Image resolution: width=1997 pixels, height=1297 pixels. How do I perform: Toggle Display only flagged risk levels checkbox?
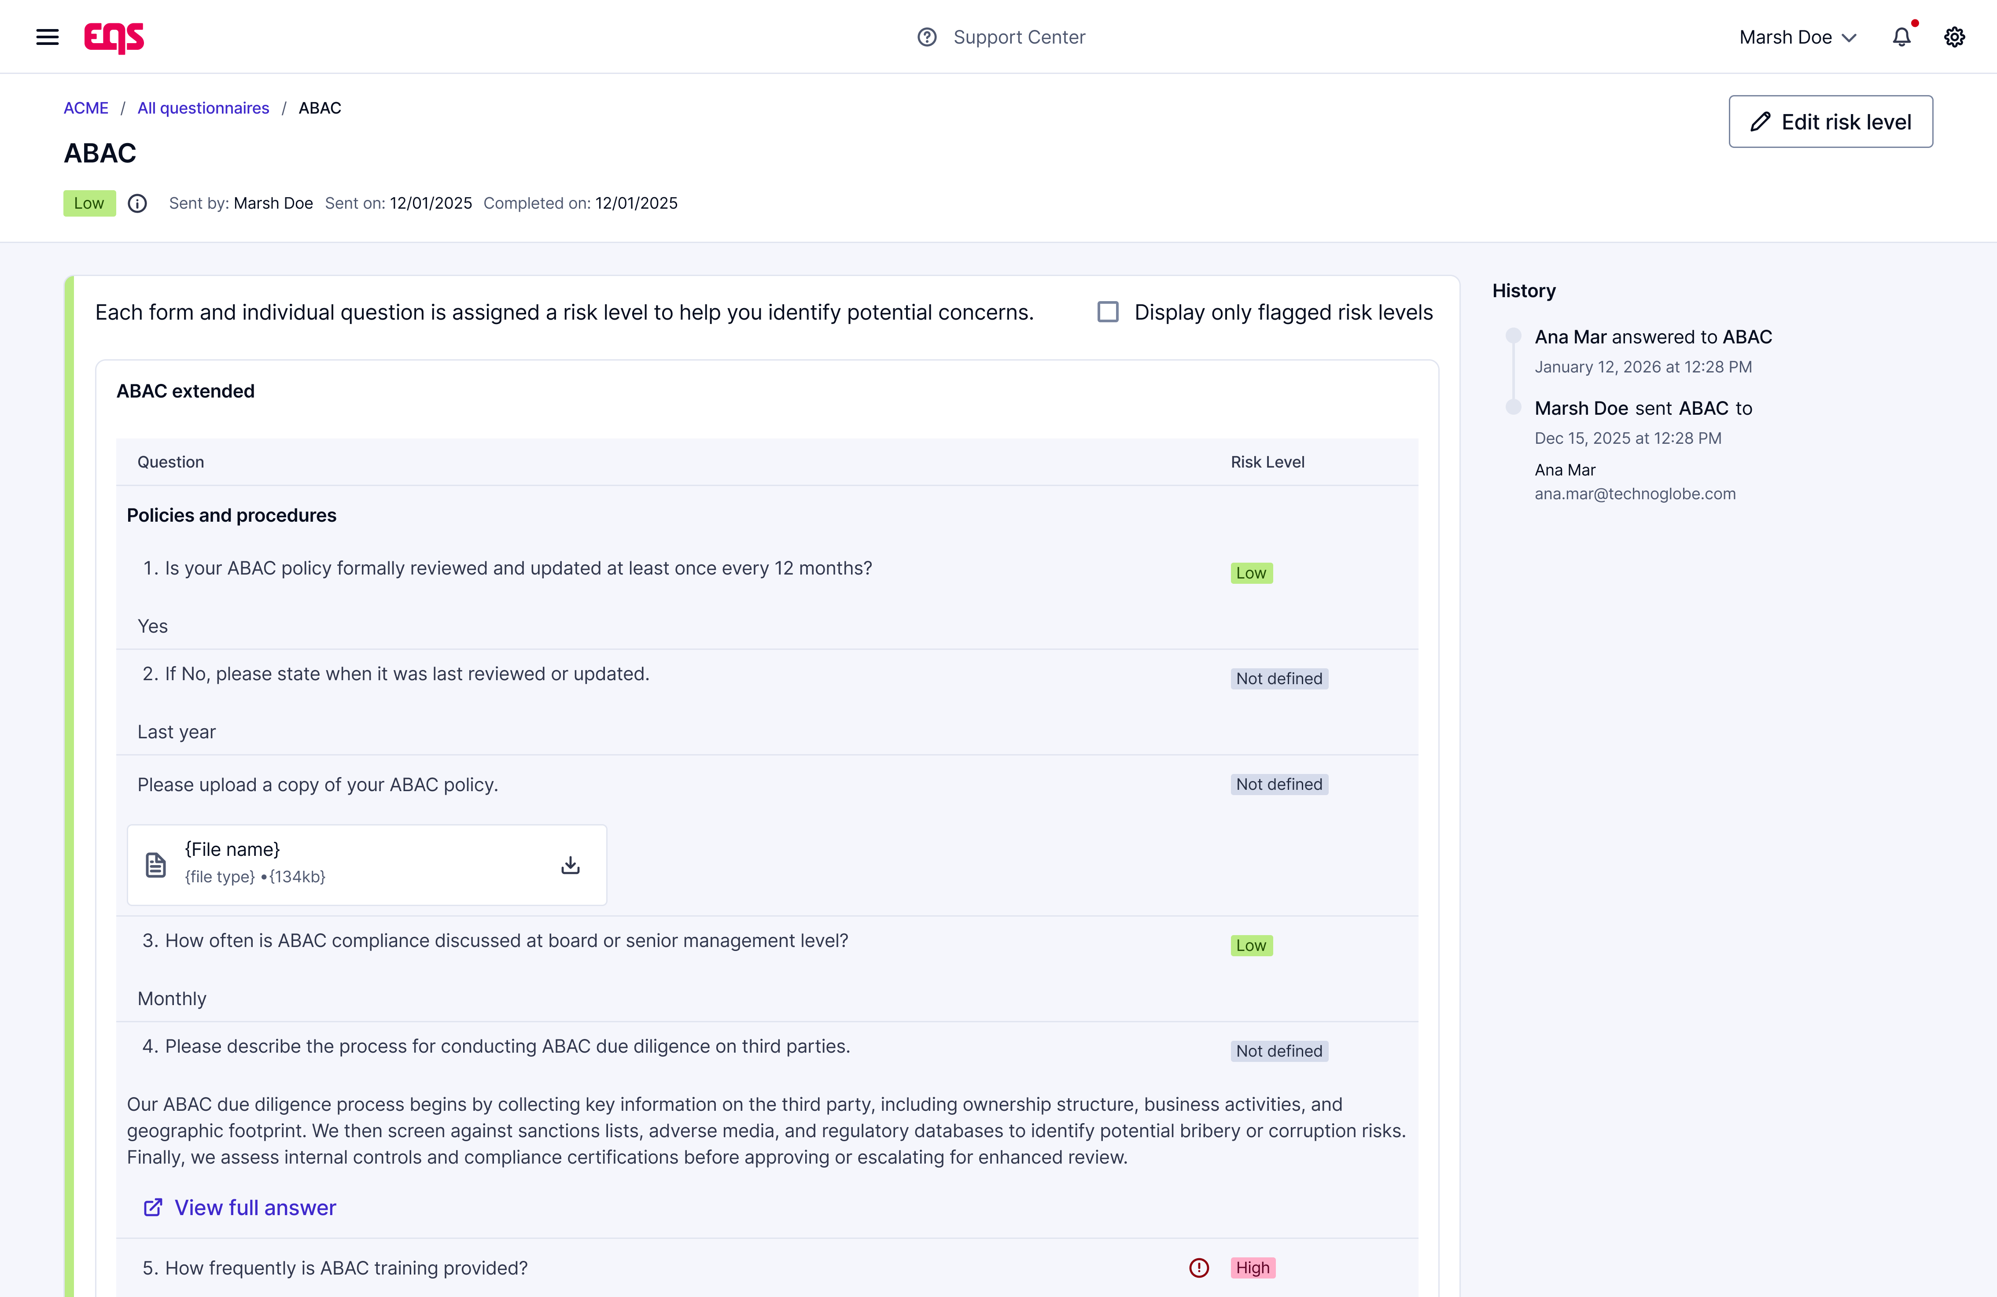[x=1108, y=312]
